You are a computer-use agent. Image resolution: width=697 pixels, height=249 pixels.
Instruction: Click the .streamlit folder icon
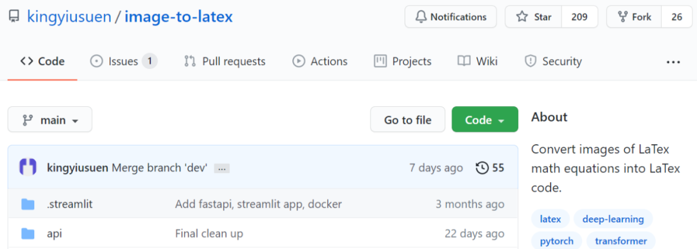tap(28, 204)
